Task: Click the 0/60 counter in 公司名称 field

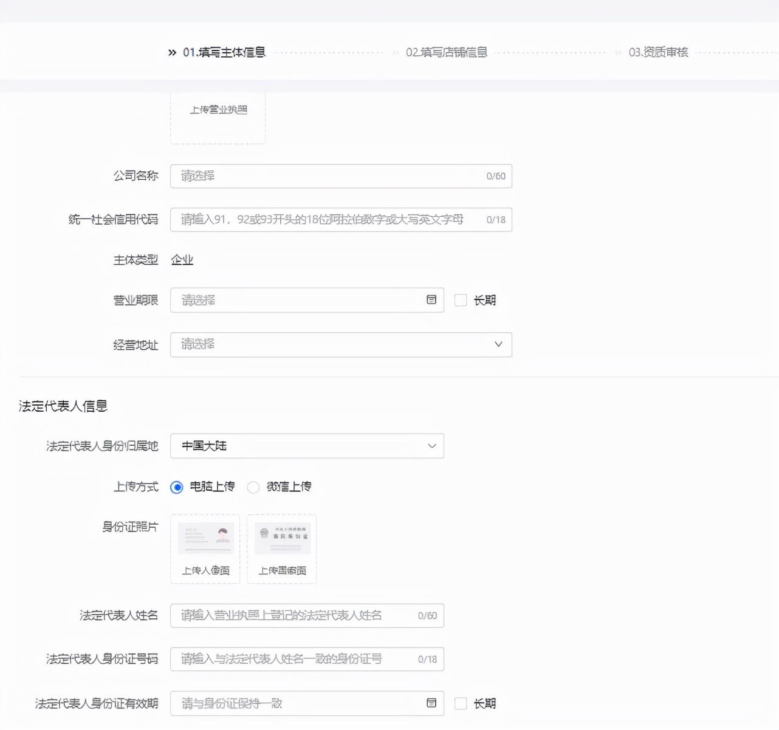Action: coord(496,176)
